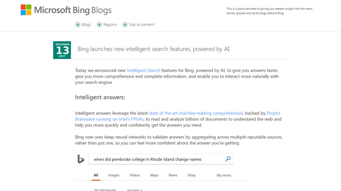Screen dimensions: 341x191
Task: Open the 'Project Brainwave' link
Action: tap(274, 113)
